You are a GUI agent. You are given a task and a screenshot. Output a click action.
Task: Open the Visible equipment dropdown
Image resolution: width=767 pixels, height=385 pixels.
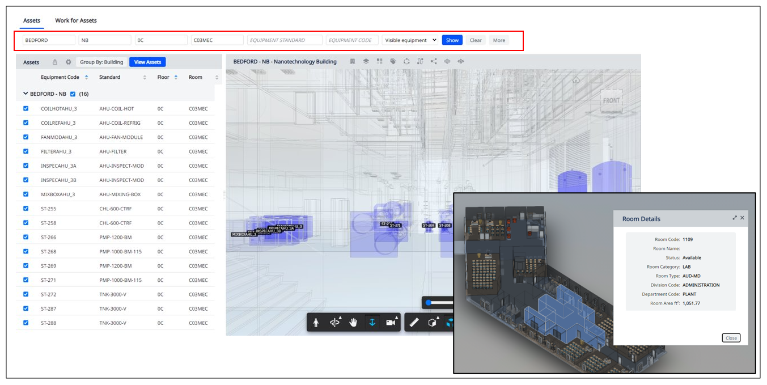tap(410, 40)
